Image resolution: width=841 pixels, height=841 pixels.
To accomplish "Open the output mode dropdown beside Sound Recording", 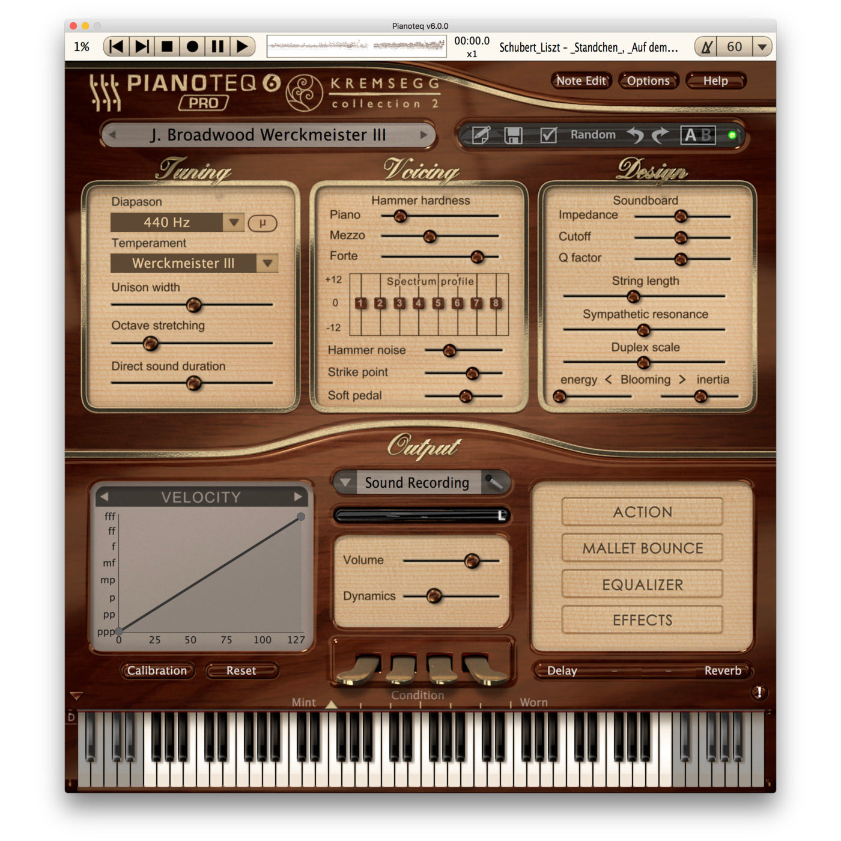I will click(345, 482).
